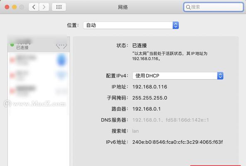Focus the search field
The width and height of the screenshot is (246, 166).
click(214, 7)
